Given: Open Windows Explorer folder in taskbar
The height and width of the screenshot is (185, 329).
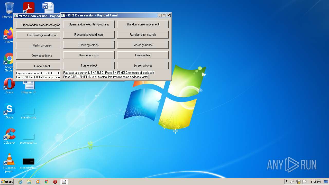Looking at the screenshot, I should click(29, 182).
